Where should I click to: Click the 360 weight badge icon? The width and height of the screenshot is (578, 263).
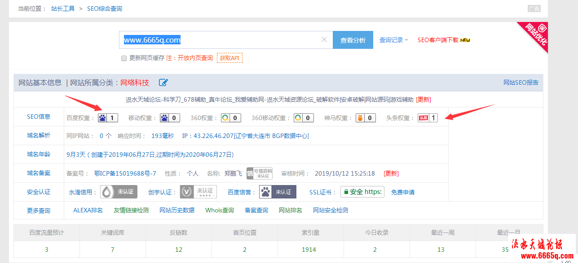231,118
